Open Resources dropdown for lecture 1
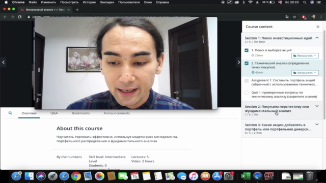Screen dimensions: 326x183 click(305, 55)
